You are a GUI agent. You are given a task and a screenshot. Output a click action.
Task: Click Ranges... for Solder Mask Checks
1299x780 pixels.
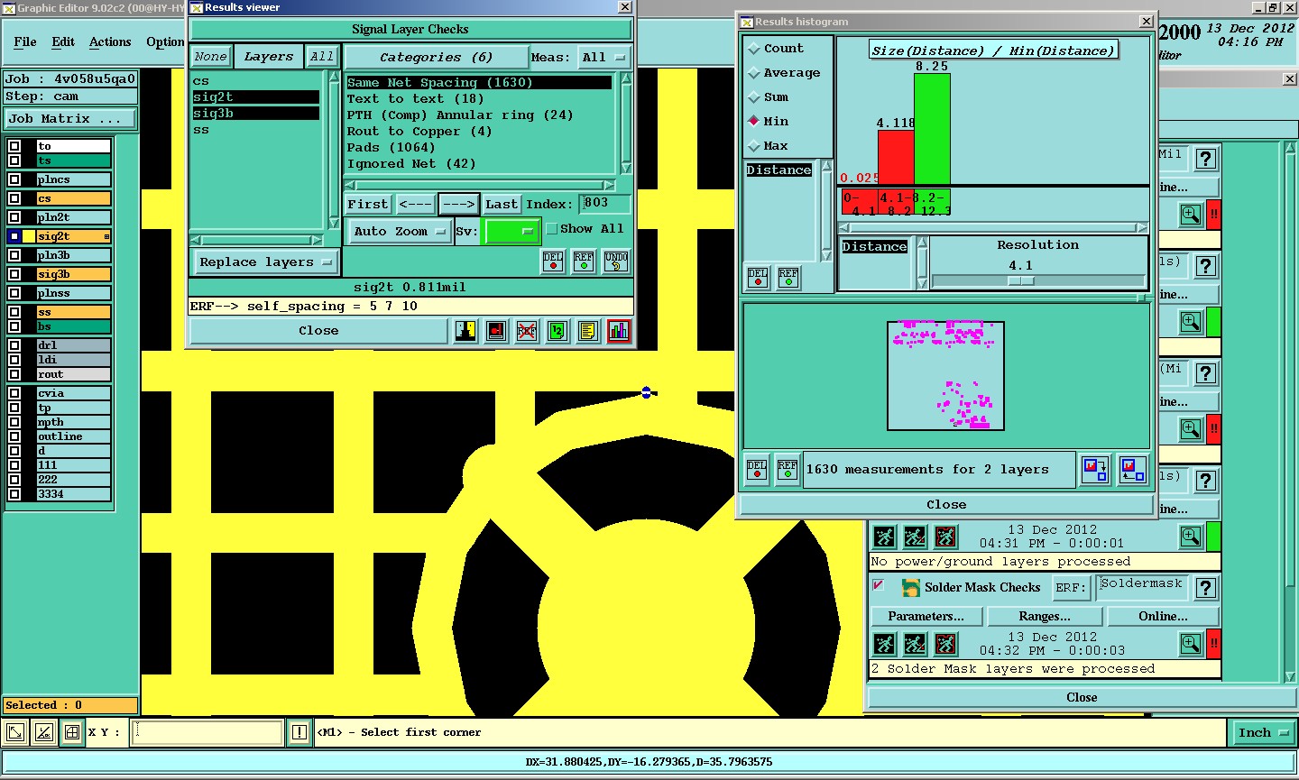pos(1045,617)
